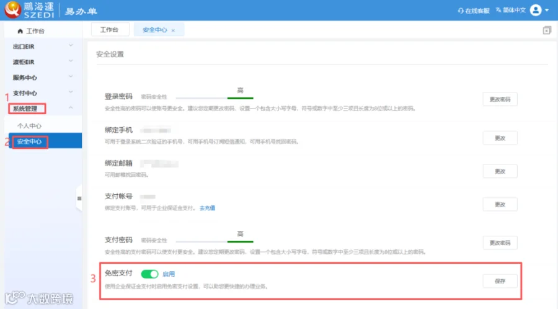Open the 去充值 link

pyautogui.click(x=207, y=208)
